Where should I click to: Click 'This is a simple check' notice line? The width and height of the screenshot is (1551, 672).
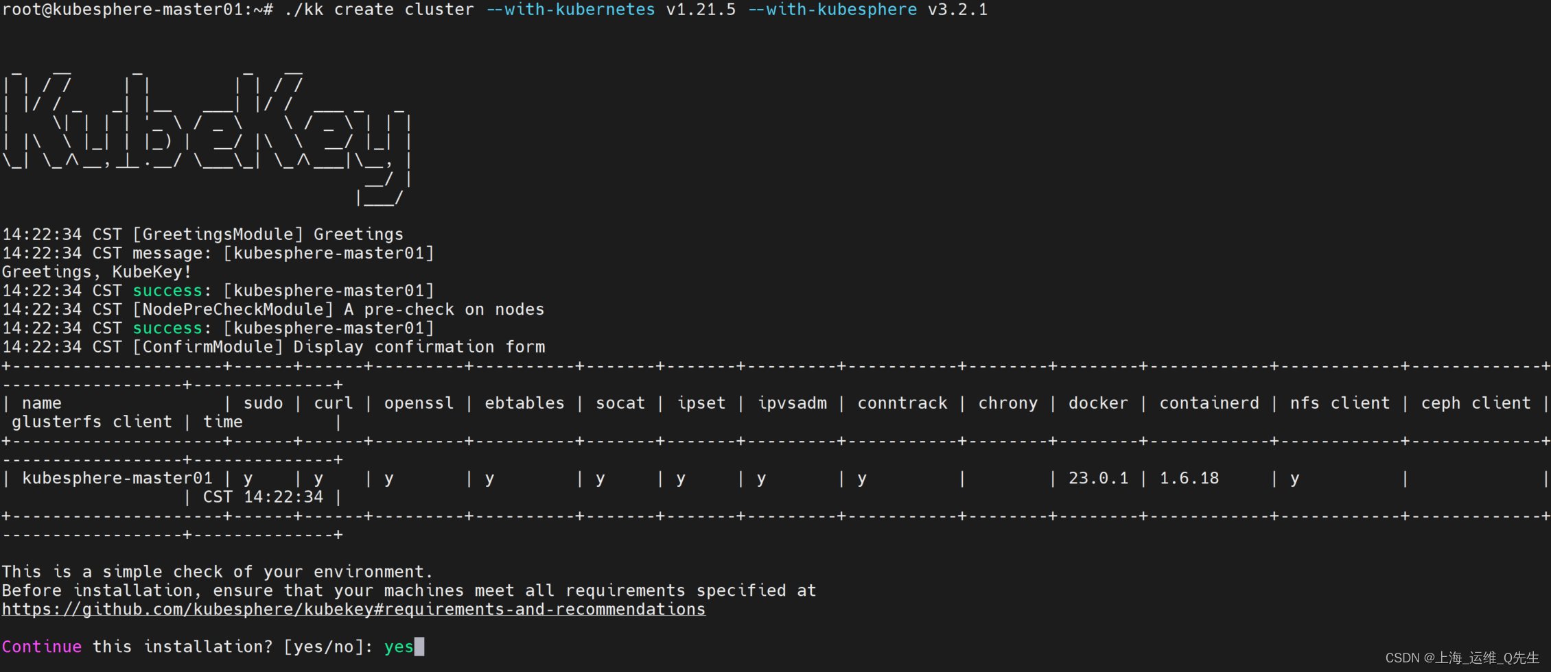click(x=218, y=572)
